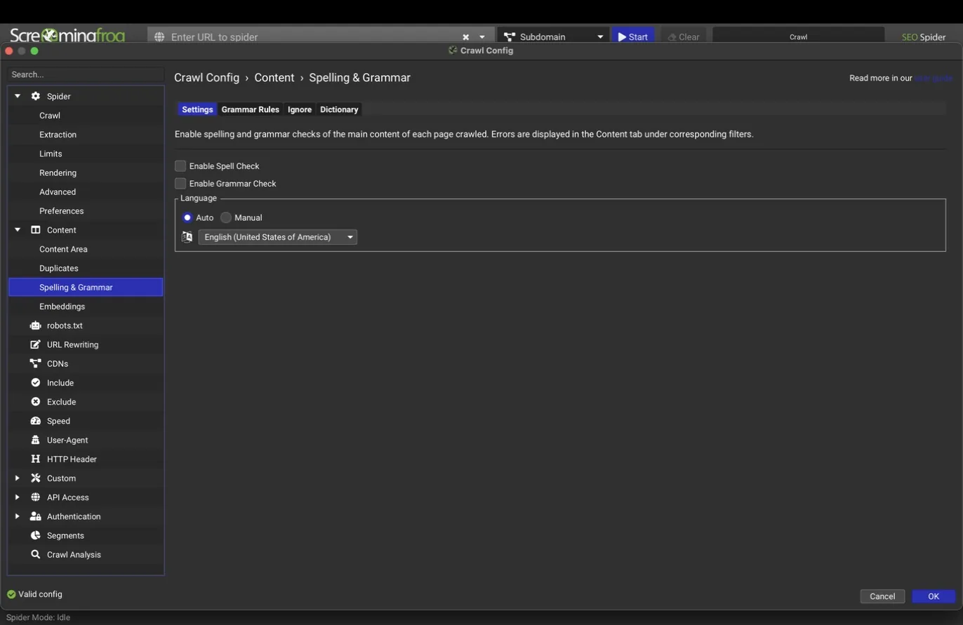Viewport: 963px width, 625px height.
Task: Clear URL field with the X icon
Action: point(465,37)
